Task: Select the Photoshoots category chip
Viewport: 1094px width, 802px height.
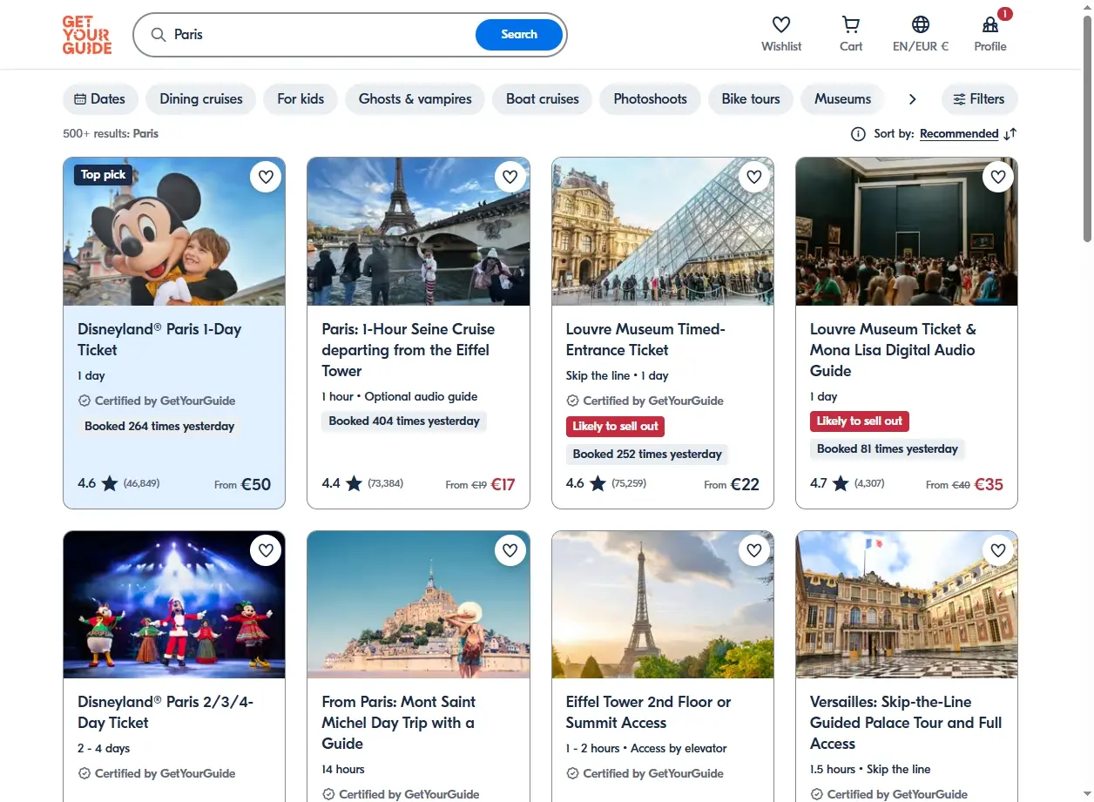Action: pyautogui.click(x=651, y=99)
